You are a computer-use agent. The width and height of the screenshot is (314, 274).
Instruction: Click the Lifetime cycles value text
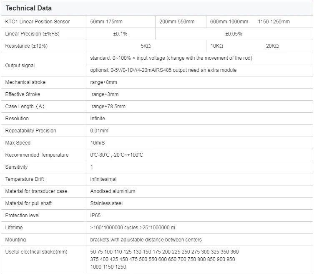click(x=133, y=228)
